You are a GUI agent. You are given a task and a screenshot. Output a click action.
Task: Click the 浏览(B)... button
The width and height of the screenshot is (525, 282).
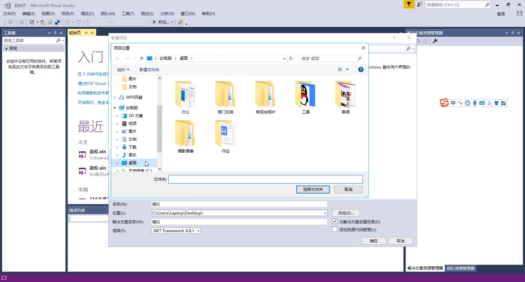tap(346, 213)
